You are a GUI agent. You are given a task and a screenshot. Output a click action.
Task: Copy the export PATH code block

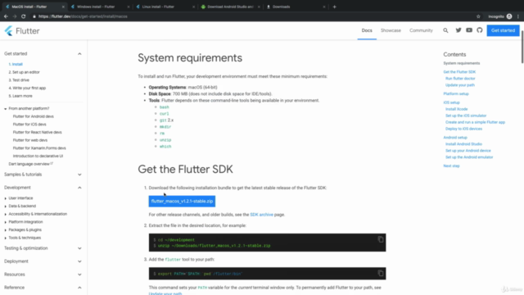(380, 273)
